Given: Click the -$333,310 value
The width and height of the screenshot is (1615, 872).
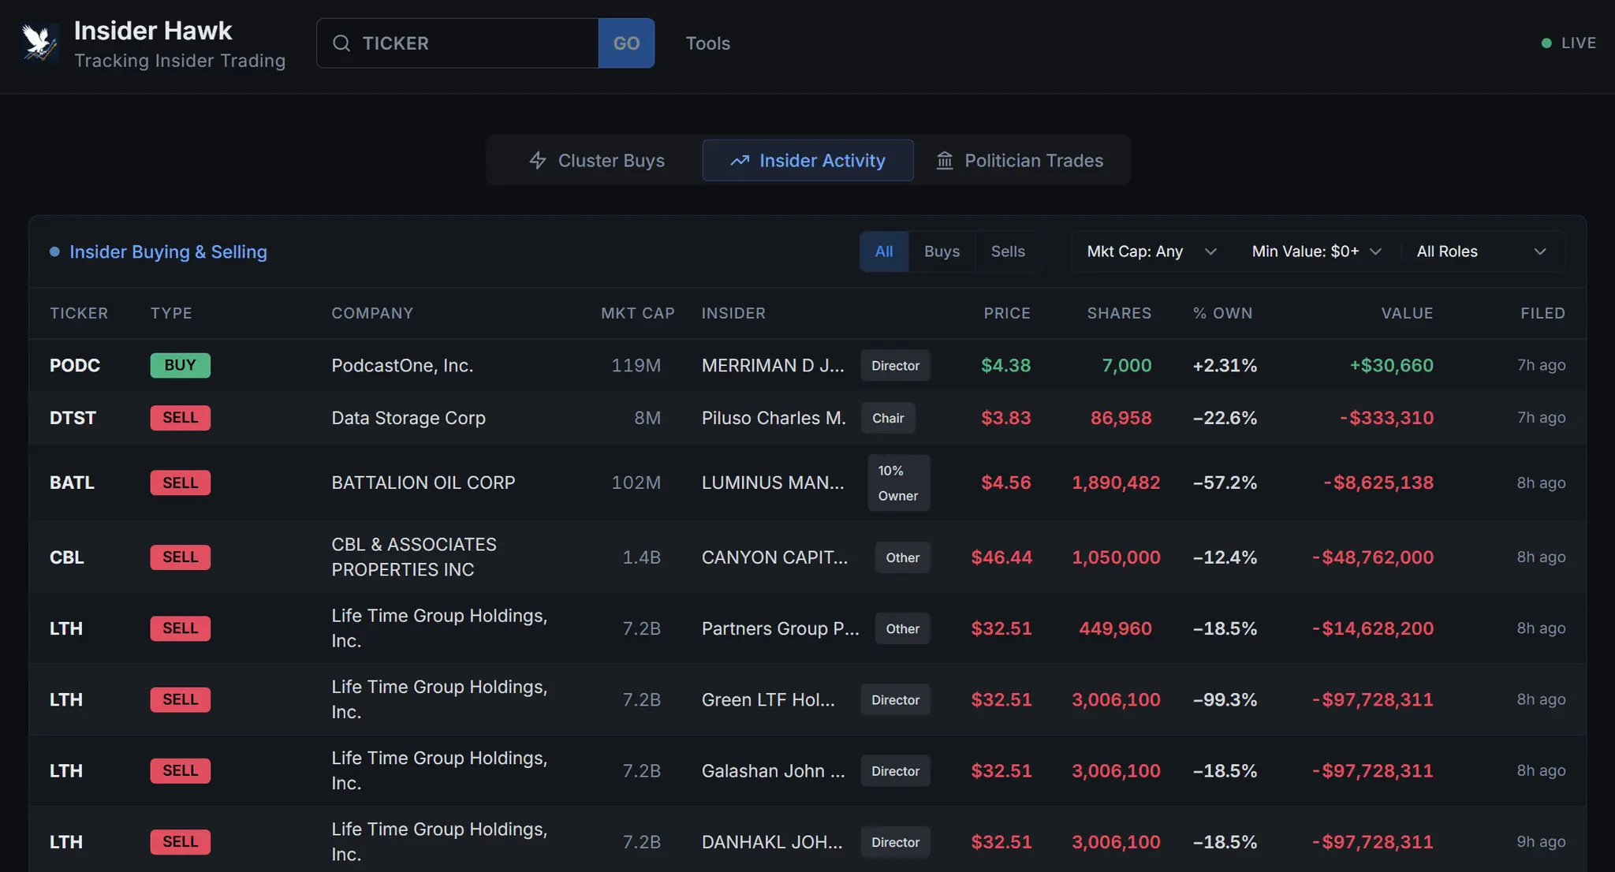Looking at the screenshot, I should (1387, 418).
